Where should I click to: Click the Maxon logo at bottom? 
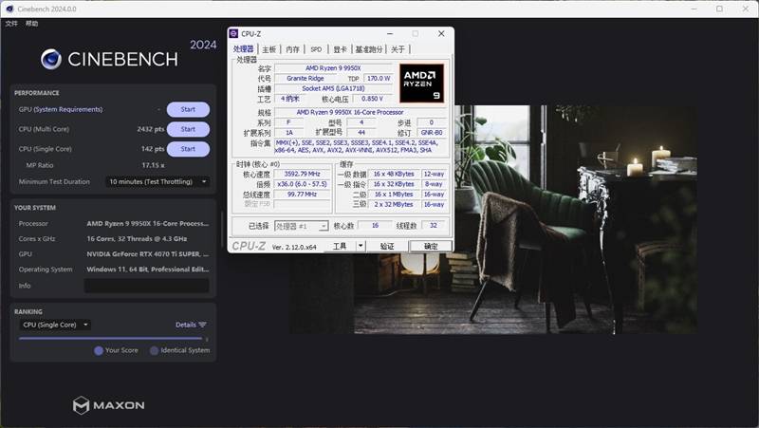tap(108, 405)
